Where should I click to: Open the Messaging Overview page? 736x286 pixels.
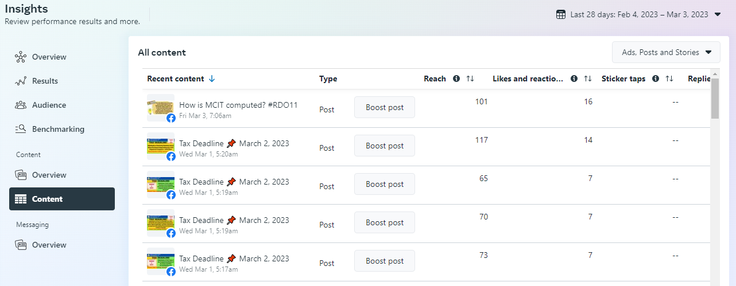click(x=49, y=245)
